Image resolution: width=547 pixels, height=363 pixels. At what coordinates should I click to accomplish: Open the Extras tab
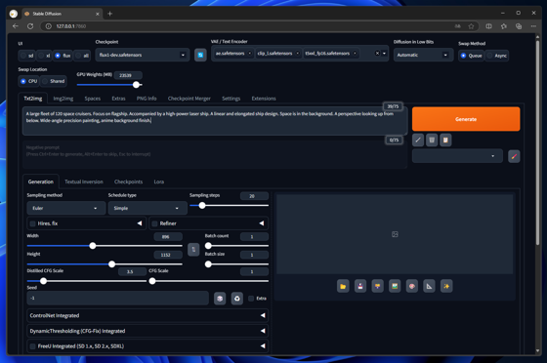tap(118, 99)
